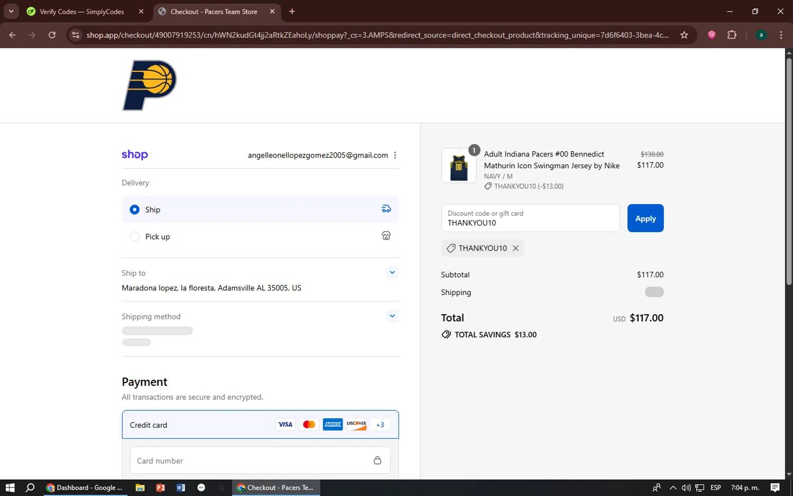Screen dimensions: 793x496
Task: Go back to the previous page
Action: (12, 35)
